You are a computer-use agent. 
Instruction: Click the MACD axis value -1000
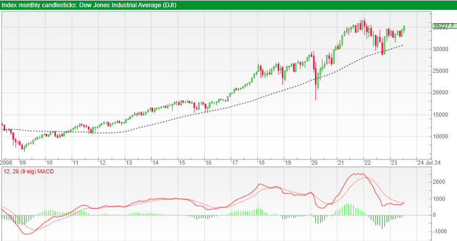pyautogui.click(x=439, y=231)
